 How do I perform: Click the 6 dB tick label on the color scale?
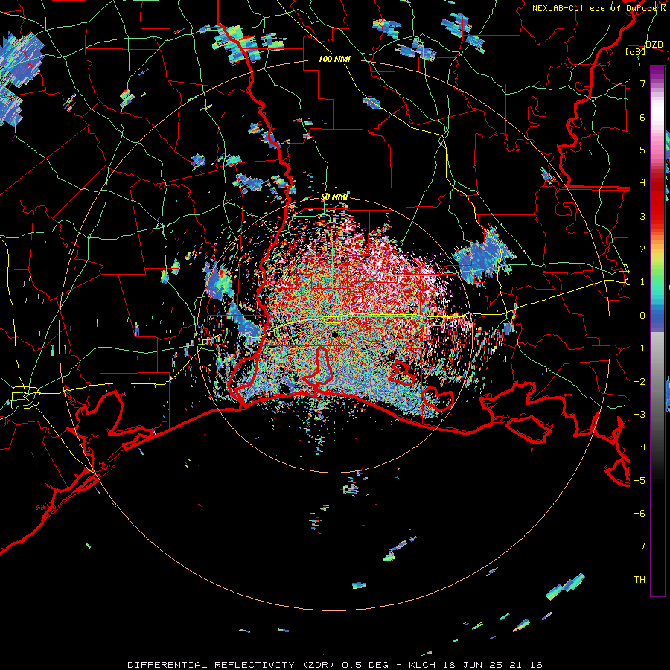642,117
